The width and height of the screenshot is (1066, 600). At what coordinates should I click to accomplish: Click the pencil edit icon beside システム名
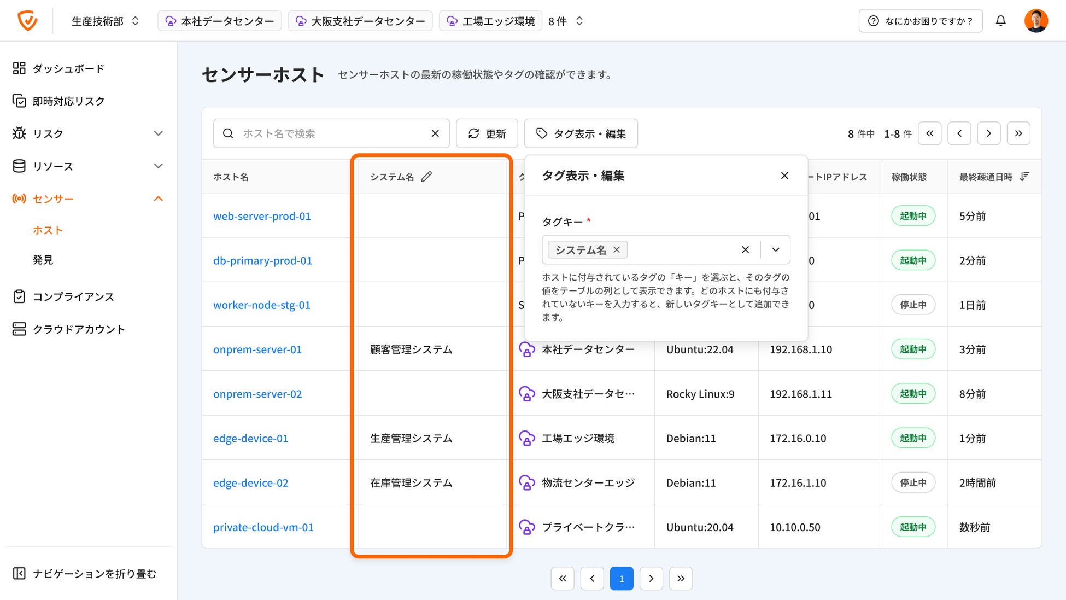coord(426,177)
